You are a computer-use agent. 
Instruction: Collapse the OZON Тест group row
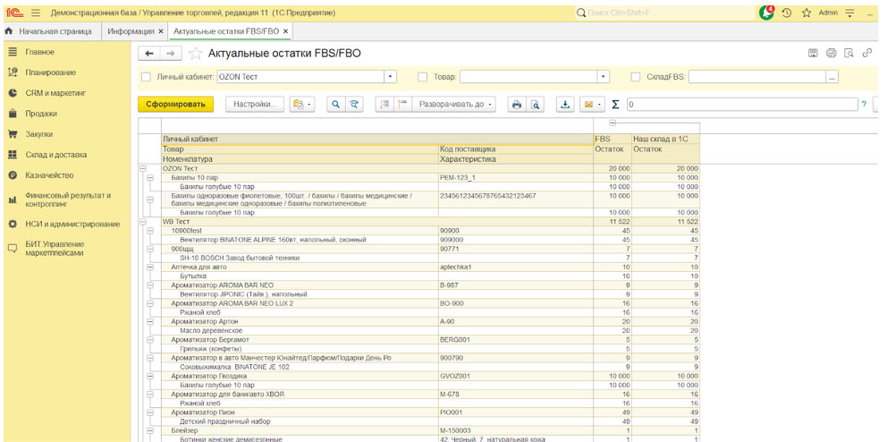pos(142,168)
